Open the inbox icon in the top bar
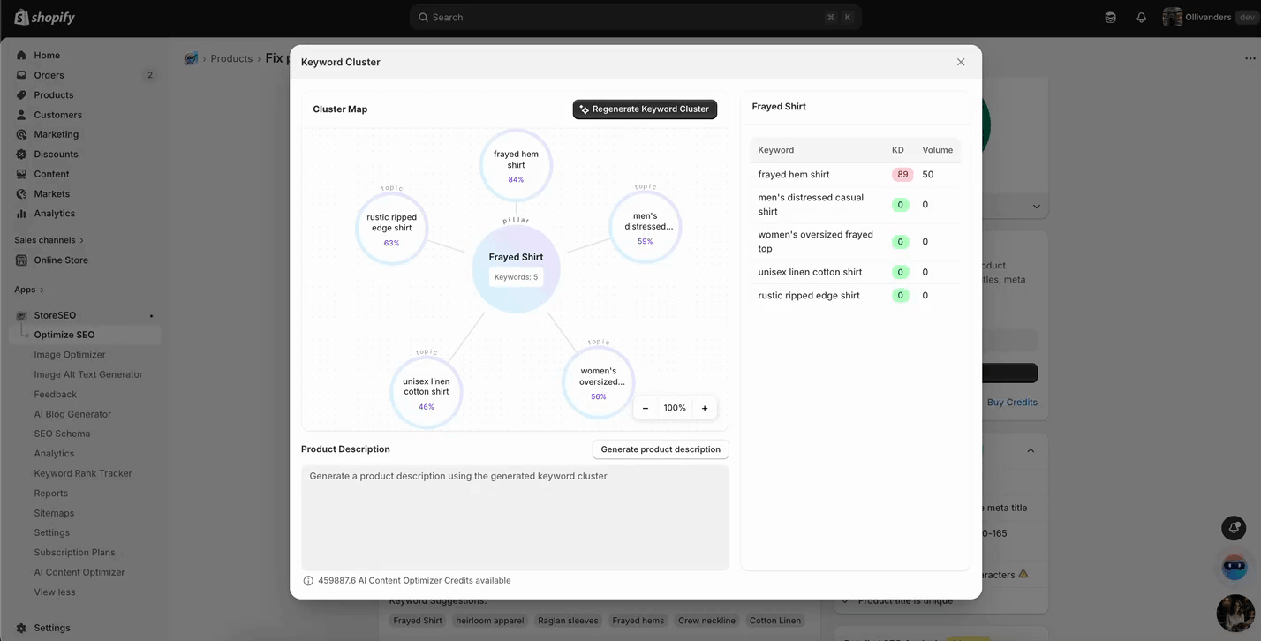 (x=1110, y=17)
